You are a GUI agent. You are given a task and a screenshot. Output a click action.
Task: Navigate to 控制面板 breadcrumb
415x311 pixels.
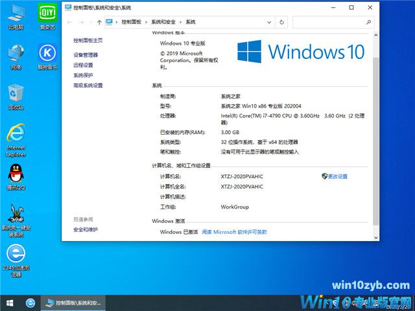point(131,22)
